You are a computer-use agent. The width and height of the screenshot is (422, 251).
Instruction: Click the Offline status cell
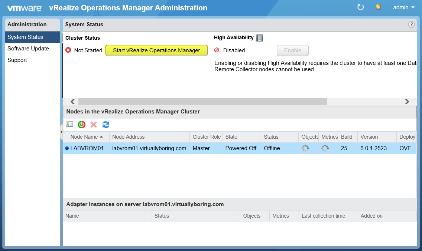[x=272, y=148]
